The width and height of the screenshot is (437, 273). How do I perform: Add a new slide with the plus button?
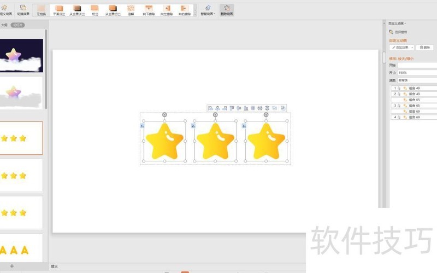click(x=11, y=266)
